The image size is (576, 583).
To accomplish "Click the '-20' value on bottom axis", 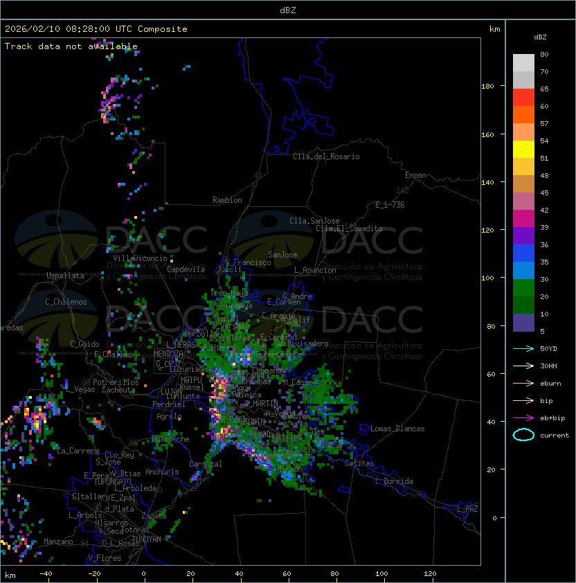I will tap(94, 574).
